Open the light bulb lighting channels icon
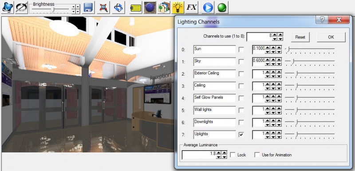This screenshot has height=171, width=355. tap(178, 8)
